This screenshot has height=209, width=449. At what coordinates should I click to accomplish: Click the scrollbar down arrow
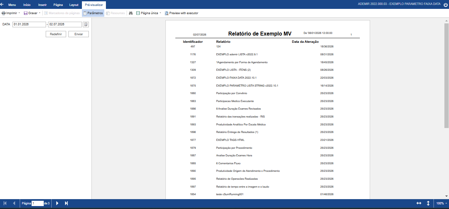click(446, 196)
